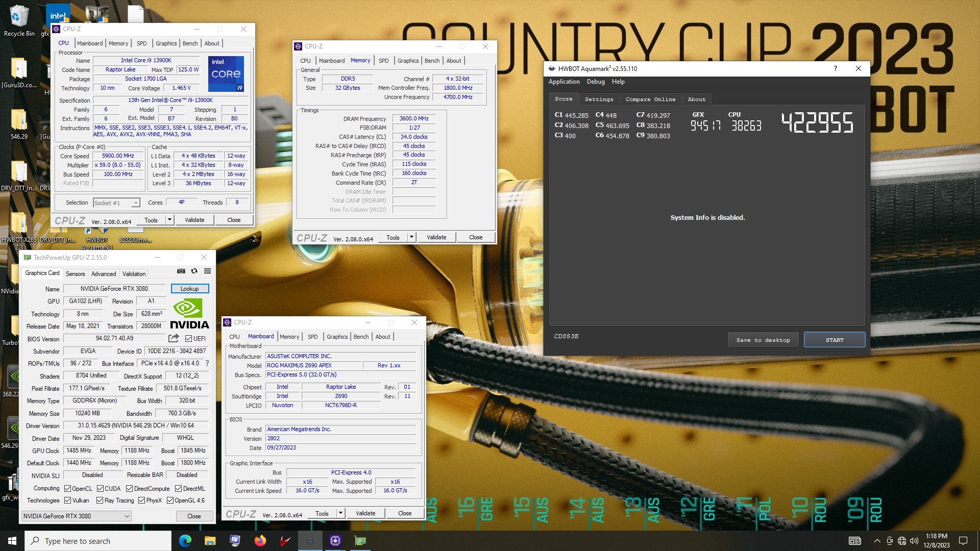The width and height of the screenshot is (980, 551).
Task: Click the Tools button in CPU-Z CPU window
Action: pyautogui.click(x=151, y=220)
